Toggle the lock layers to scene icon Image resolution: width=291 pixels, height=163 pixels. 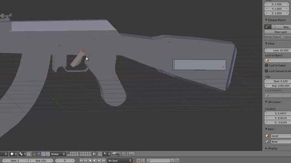pos(95,154)
